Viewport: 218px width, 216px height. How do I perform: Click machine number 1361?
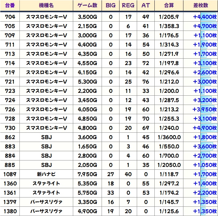[10, 193]
